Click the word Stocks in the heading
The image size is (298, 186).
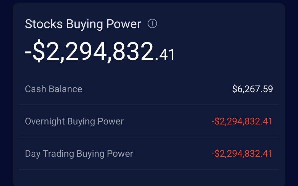tap(44, 24)
